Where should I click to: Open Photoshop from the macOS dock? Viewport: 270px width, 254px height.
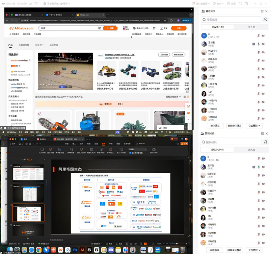coord(75,250)
